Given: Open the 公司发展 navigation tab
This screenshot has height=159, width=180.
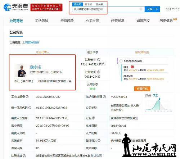Looking at the screenshot, I should point(92,21).
